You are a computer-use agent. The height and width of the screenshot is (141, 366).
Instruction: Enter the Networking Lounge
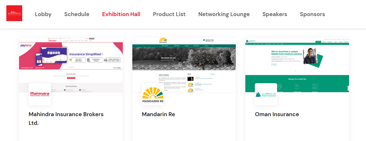224,14
